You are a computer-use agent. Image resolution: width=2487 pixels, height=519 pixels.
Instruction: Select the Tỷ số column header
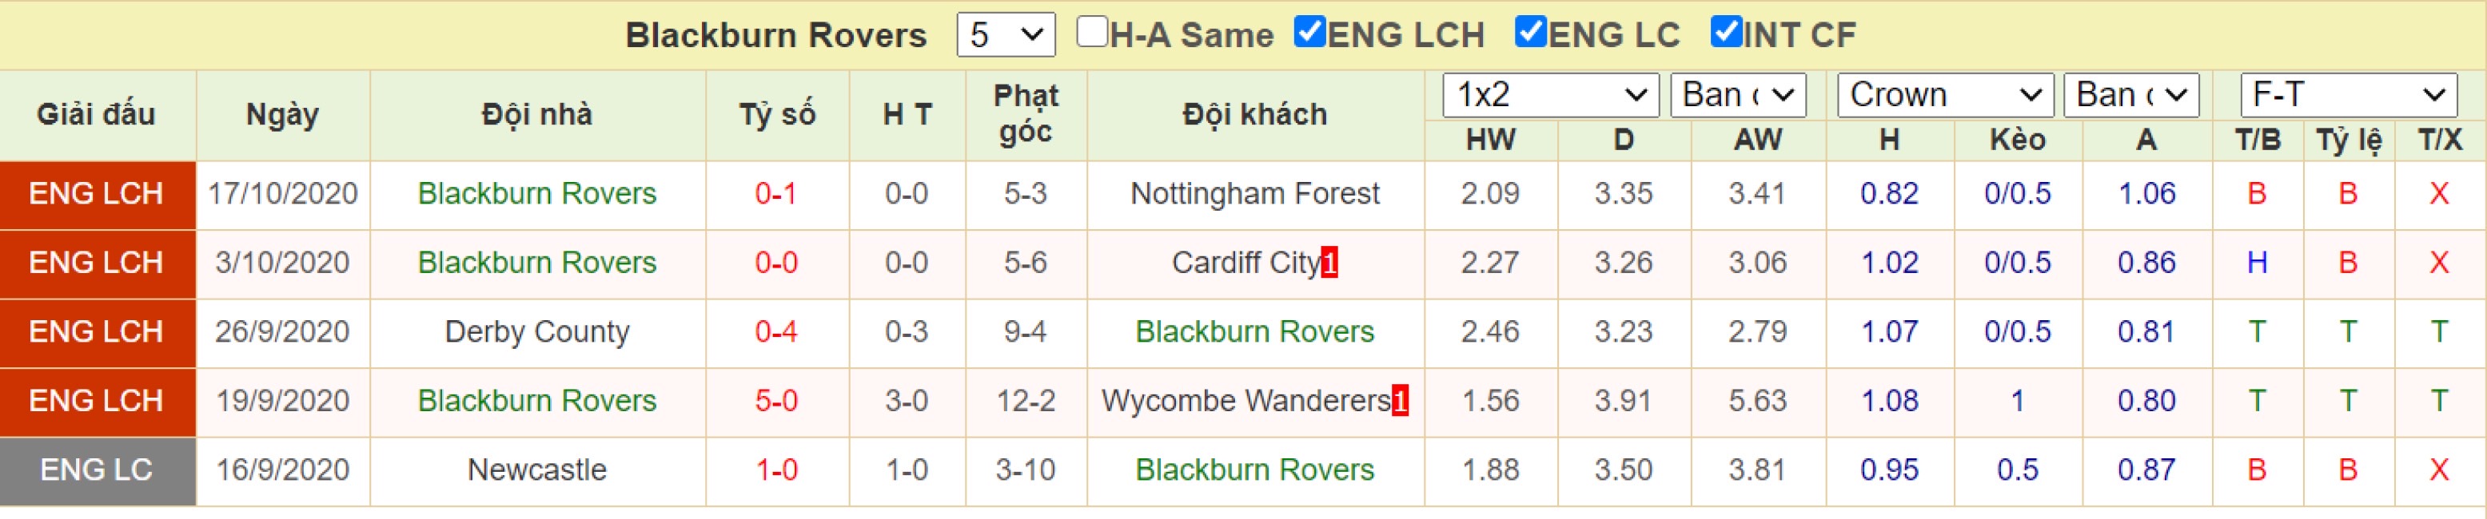point(777,115)
